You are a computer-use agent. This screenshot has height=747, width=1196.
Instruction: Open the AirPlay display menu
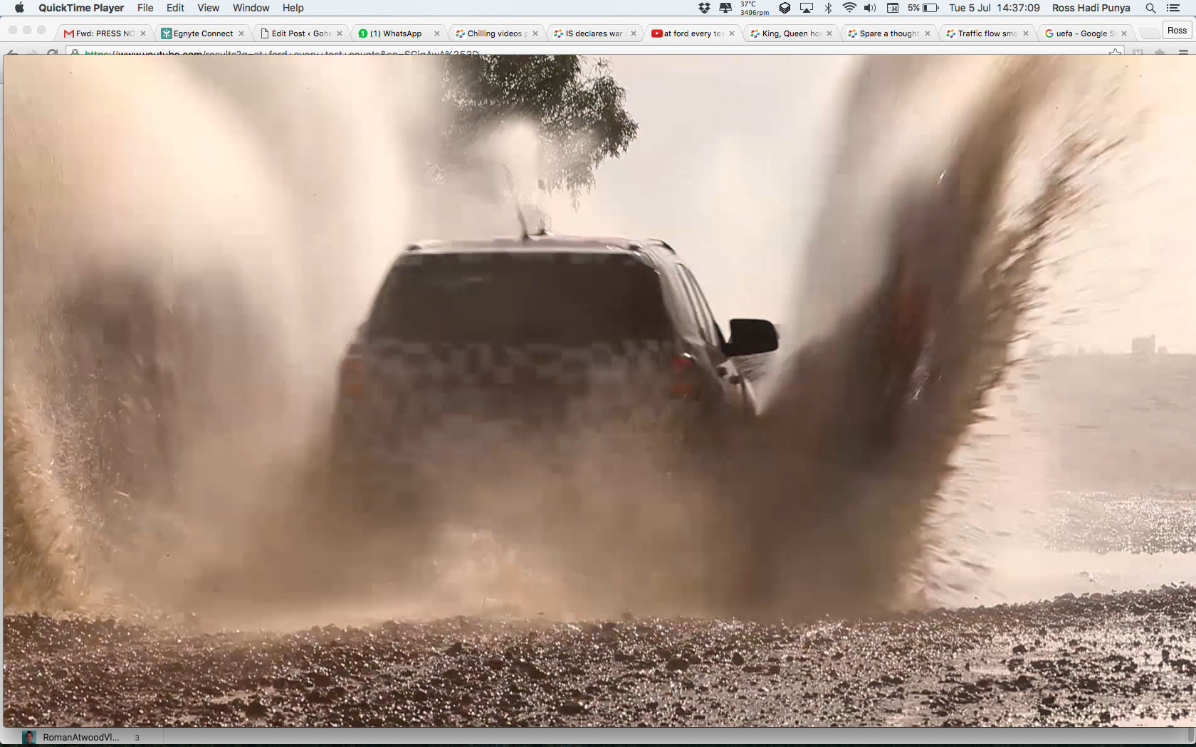[x=807, y=8]
